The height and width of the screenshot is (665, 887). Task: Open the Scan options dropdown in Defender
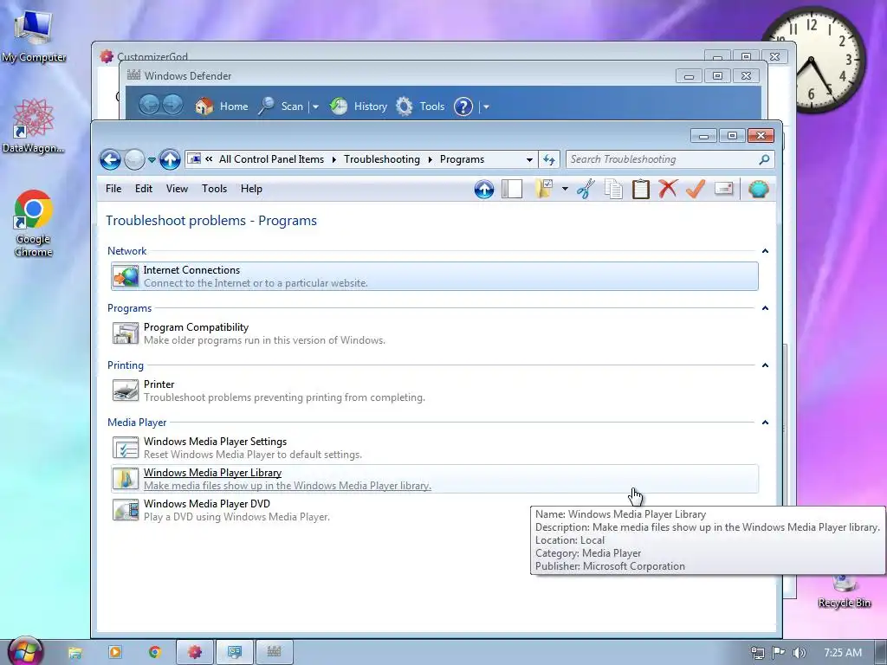(x=315, y=107)
